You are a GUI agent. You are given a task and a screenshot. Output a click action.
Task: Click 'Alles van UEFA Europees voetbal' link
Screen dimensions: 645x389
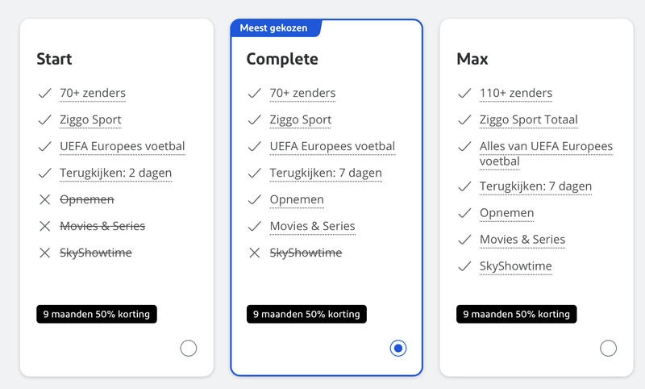coord(546,153)
